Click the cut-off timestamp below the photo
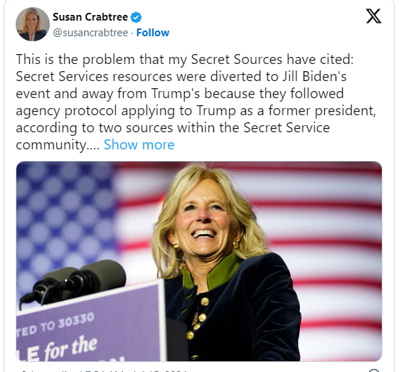The height and width of the screenshot is (372, 401). coord(102,371)
